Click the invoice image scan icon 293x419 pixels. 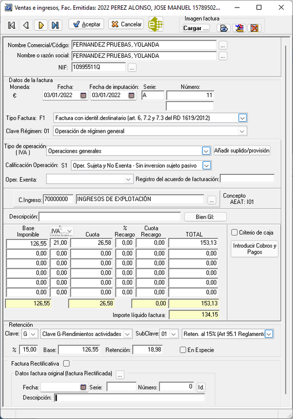coord(239,28)
